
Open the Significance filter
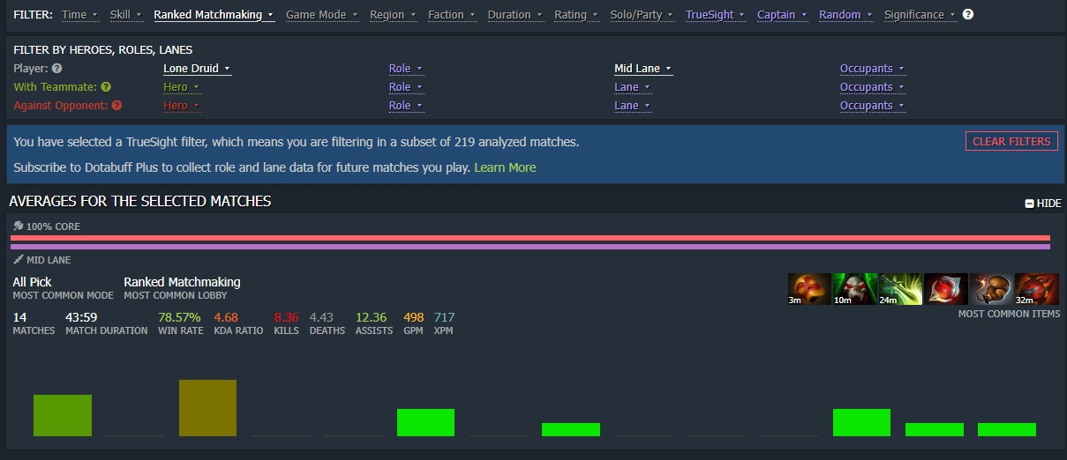click(x=920, y=15)
